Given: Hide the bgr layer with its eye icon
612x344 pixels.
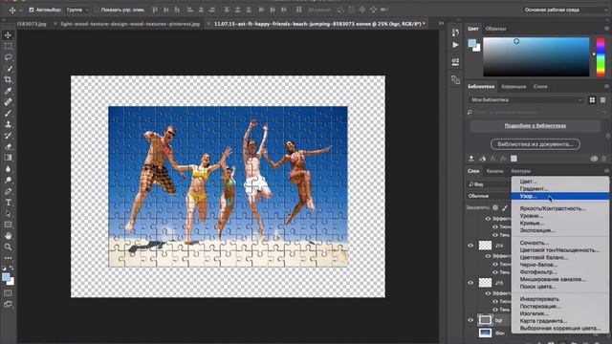Looking at the screenshot, I should [470, 320].
